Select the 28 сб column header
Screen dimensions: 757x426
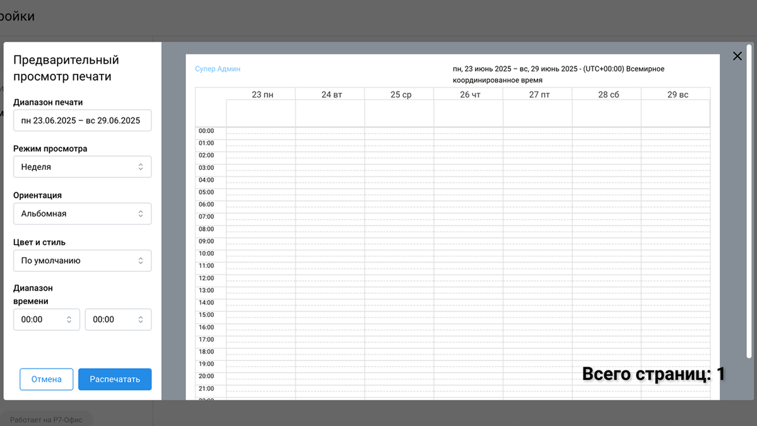tap(609, 95)
